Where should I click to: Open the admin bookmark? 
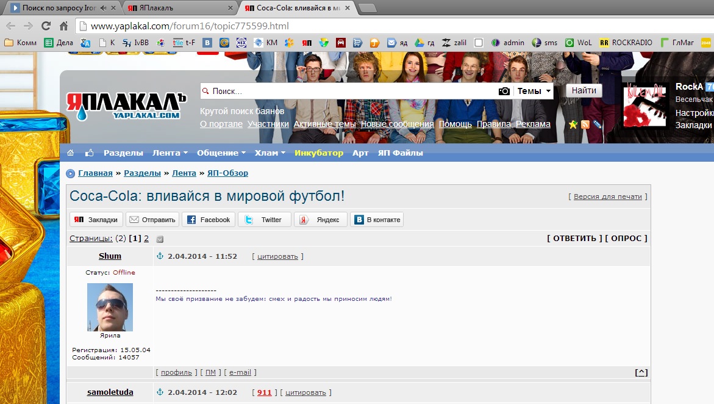point(508,42)
